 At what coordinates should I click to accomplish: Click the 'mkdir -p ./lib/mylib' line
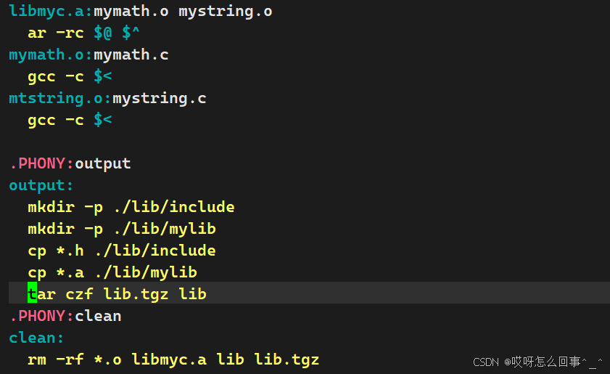click(x=122, y=229)
